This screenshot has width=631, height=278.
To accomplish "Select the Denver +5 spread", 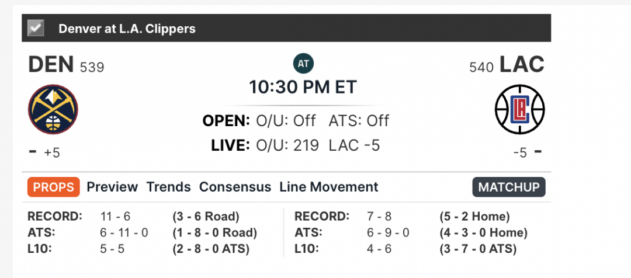I will pos(52,153).
